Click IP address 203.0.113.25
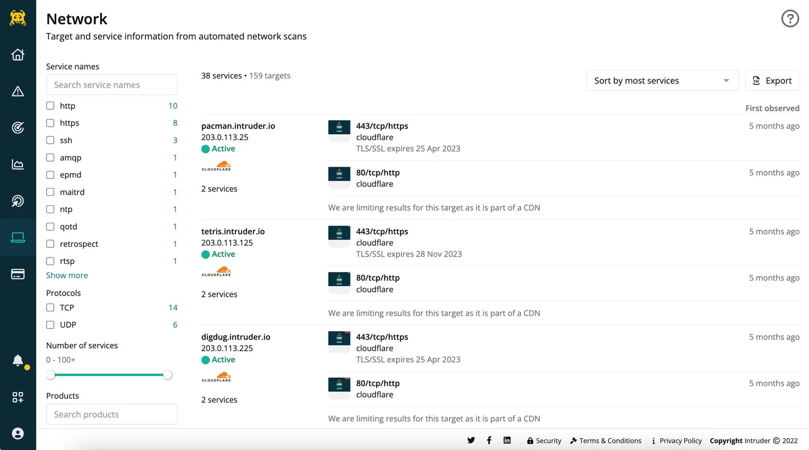Image resolution: width=809 pixels, height=450 pixels. pos(225,137)
